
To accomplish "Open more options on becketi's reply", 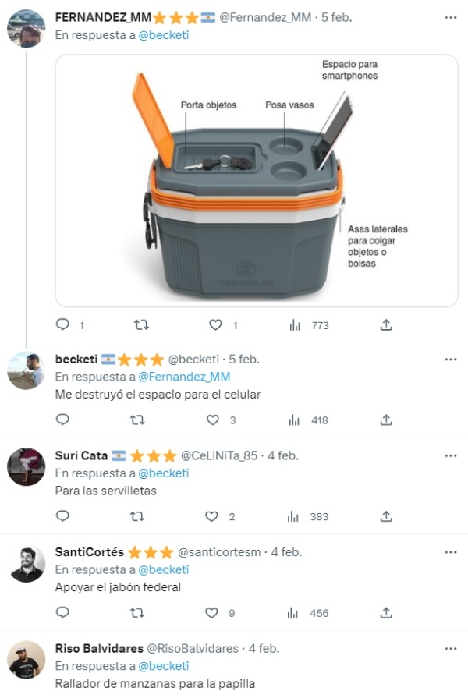I will coord(451,360).
